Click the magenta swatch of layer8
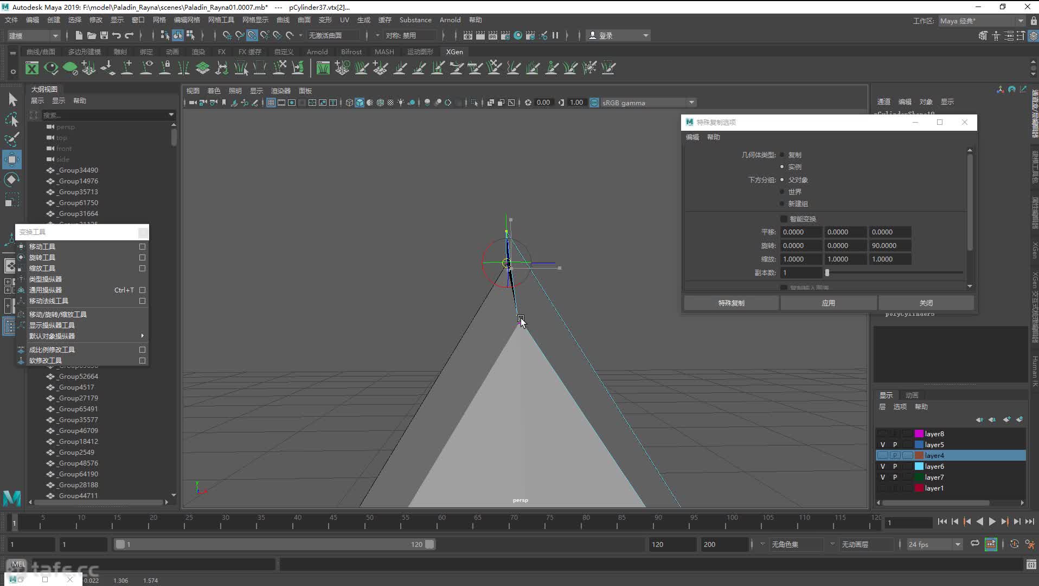1039x586 pixels. 919,434
